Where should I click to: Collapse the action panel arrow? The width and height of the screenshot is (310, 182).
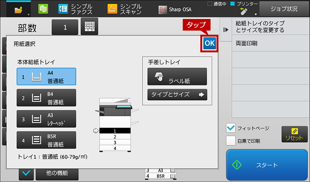[226, 30]
